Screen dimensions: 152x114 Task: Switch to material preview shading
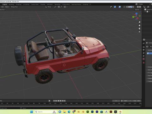pos(131,7)
